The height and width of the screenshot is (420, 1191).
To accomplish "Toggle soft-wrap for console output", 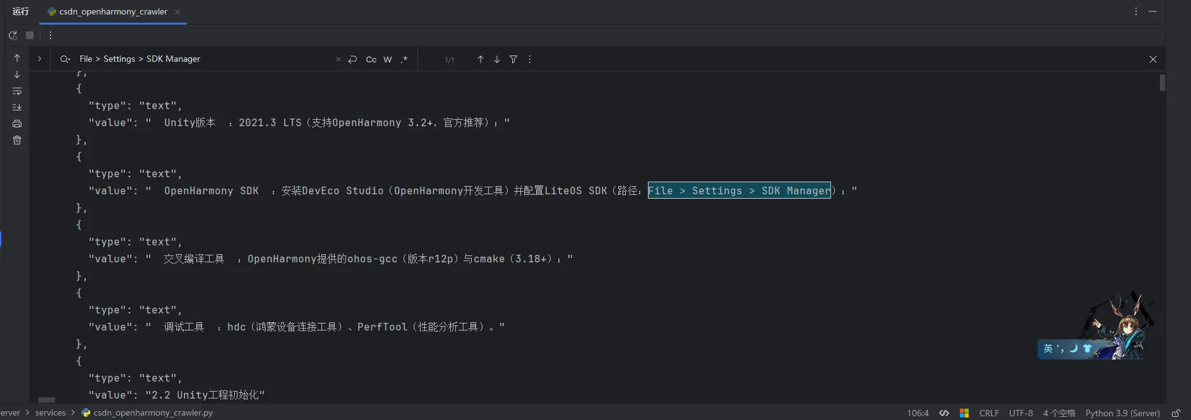I will [x=17, y=91].
